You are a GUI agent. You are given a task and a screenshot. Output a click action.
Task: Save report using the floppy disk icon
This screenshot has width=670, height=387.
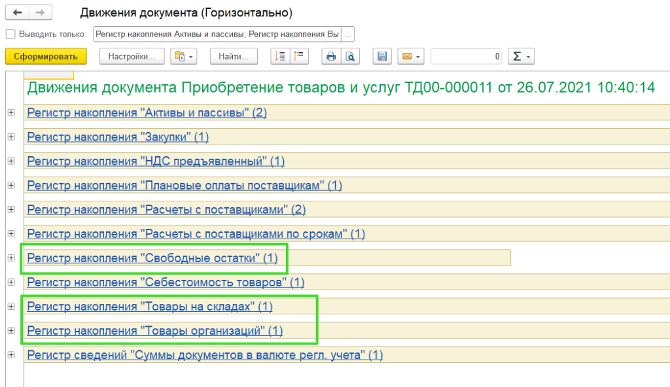pyautogui.click(x=382, y=56)
